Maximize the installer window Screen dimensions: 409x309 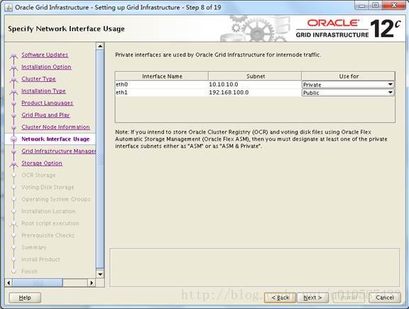click(x=375, y=6)
